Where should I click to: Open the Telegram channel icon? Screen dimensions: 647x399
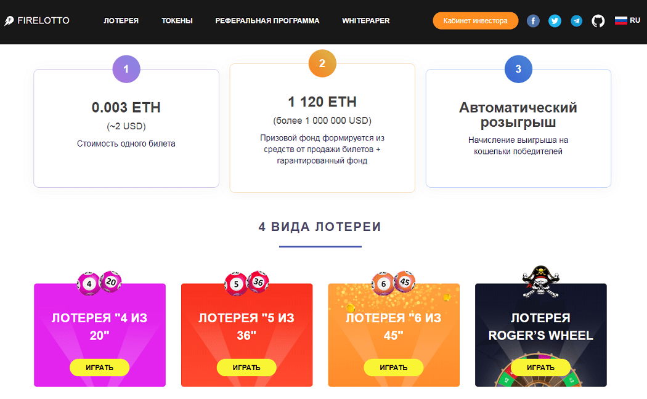[576, 20]
